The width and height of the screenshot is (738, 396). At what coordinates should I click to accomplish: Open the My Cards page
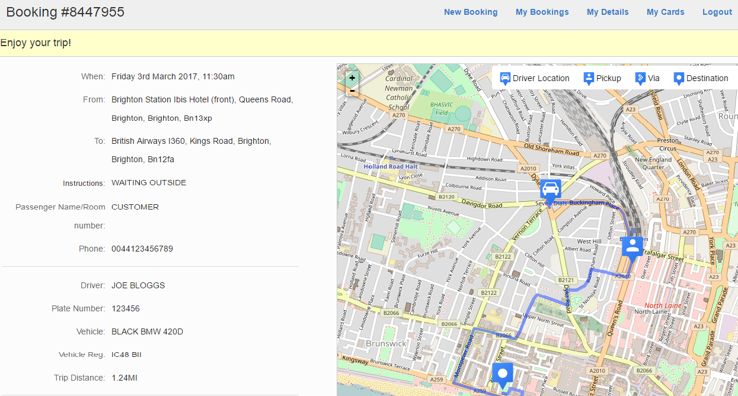[665, 12]
